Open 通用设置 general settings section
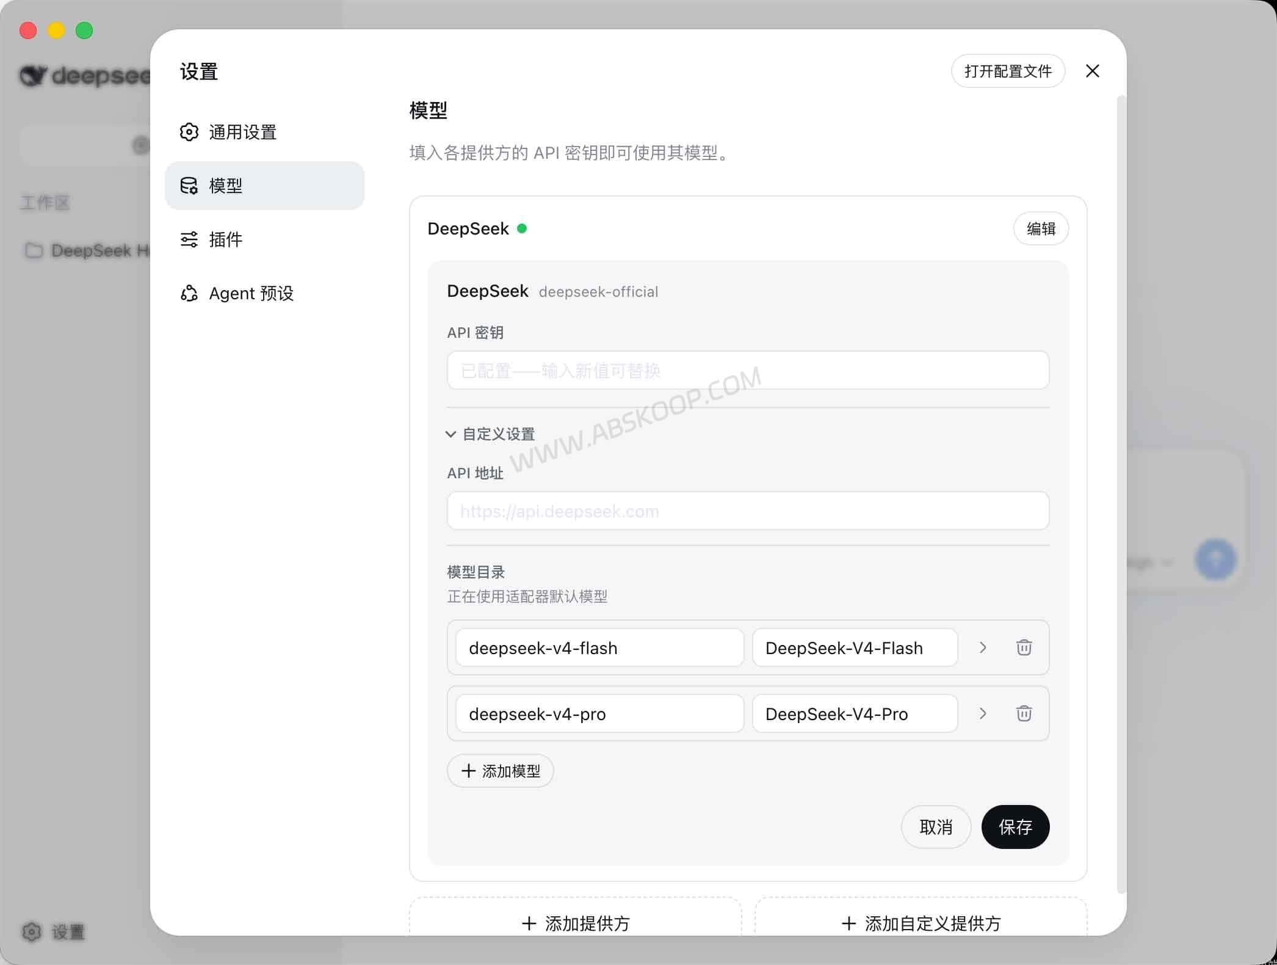Viewport: 1277px width, 965px height. click(264, 132)
